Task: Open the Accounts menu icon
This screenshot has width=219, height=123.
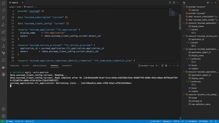Action: click(3, 109)
